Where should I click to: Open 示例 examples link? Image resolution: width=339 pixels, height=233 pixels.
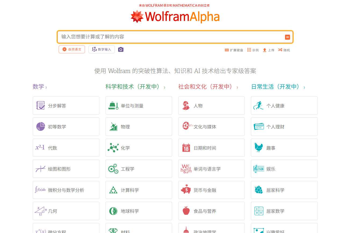[253, 50]
